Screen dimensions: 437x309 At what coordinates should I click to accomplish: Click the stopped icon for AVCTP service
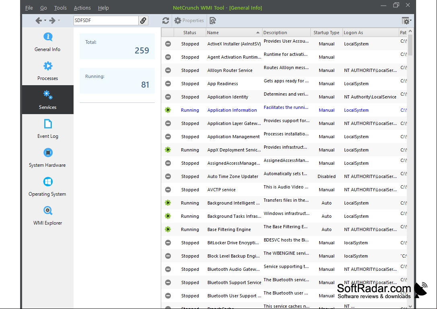pyautogui.click(x=168, y=190)
